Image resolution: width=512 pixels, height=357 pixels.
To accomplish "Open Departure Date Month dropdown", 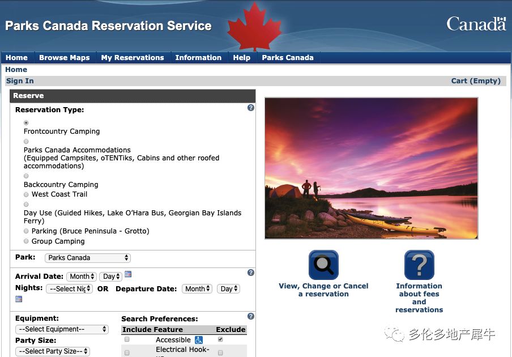I will (197, 289).
